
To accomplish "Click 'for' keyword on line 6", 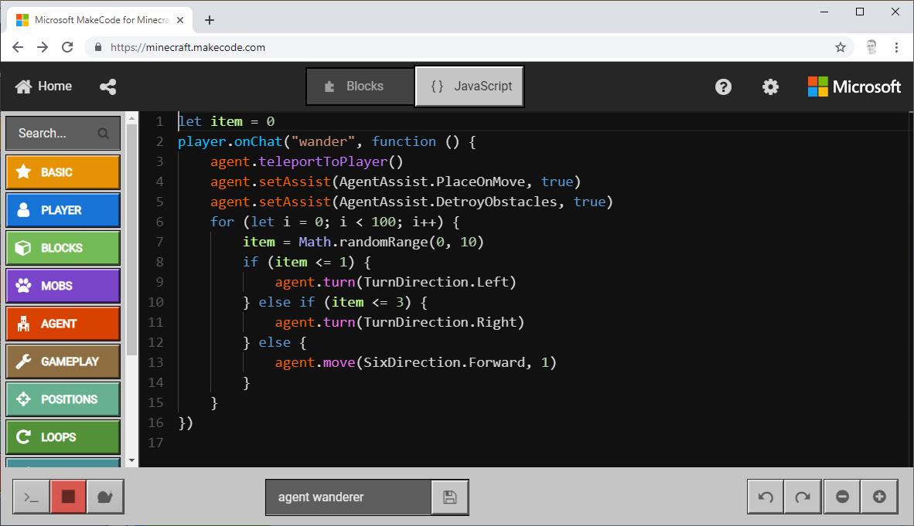I will pyautogui.click(x=222, y=222).
